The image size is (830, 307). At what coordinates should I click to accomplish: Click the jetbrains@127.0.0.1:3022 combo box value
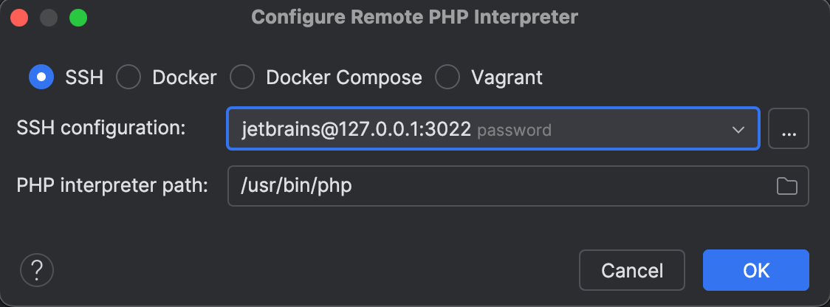[x=357, y=130]
